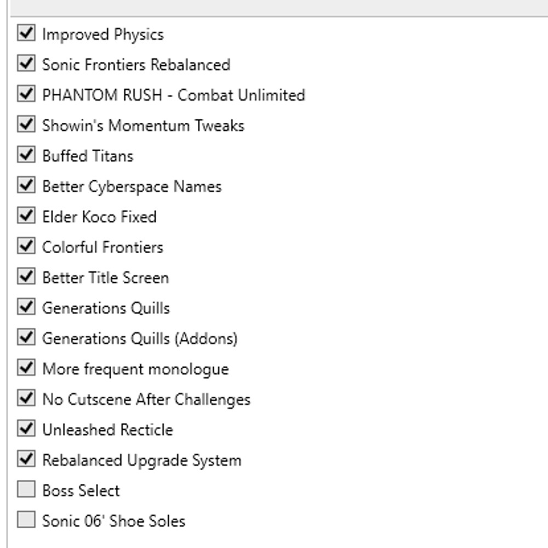Screen dimensions: 548x548
Task: Disable Sonic Frontiers Rebalanced
Action: [25, 64]
